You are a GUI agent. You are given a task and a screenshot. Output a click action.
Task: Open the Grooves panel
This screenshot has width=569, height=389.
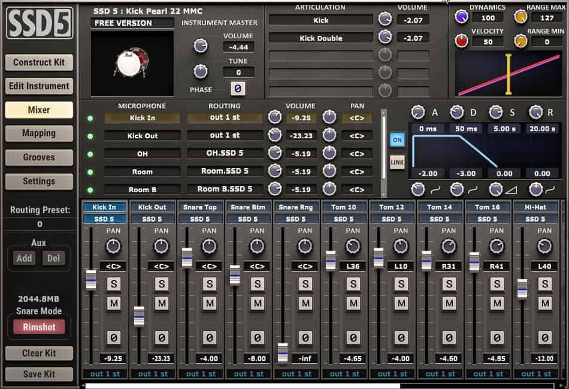[x=39, y=157]
